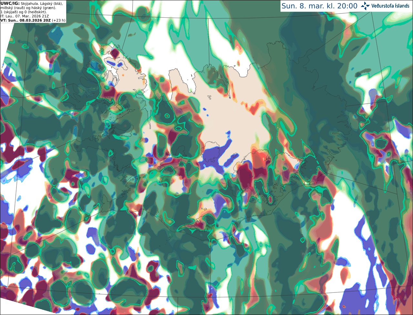Click the '(+23 h)' forecast offset text
413x315 pixels.
pyautogui.click(x=59, y=20)
